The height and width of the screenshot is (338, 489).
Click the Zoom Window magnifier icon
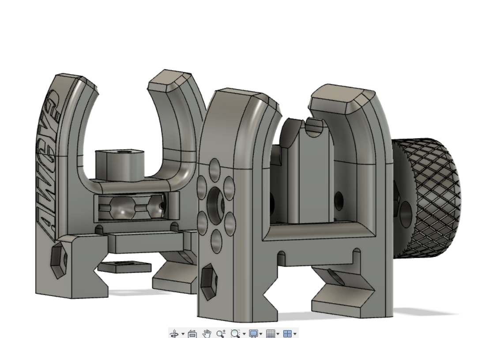(x=234, y=334)
